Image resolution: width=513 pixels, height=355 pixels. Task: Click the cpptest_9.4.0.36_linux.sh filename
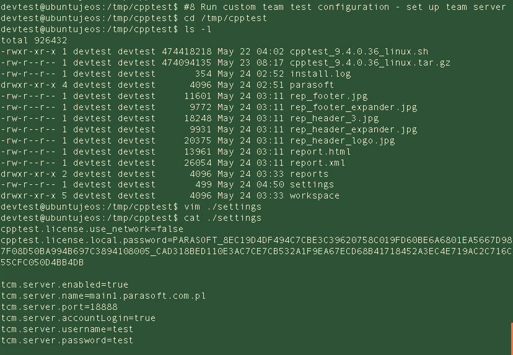click(359, 51)
